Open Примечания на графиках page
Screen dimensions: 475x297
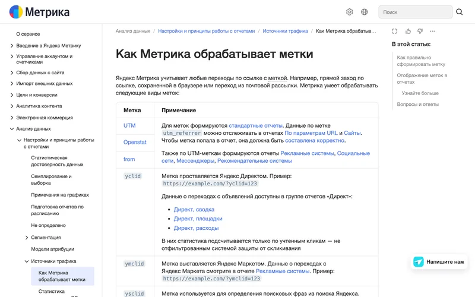pos(60,195)
